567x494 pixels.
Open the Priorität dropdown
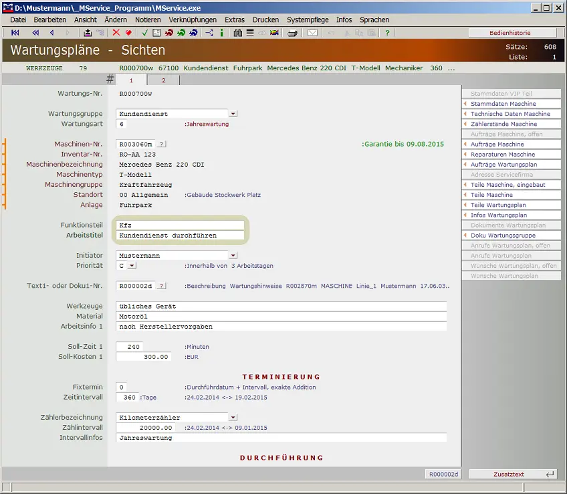point(132,266)
